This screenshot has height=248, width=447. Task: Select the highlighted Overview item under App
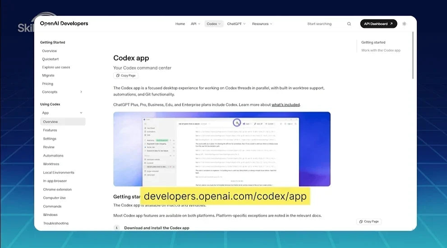[63, 122]
